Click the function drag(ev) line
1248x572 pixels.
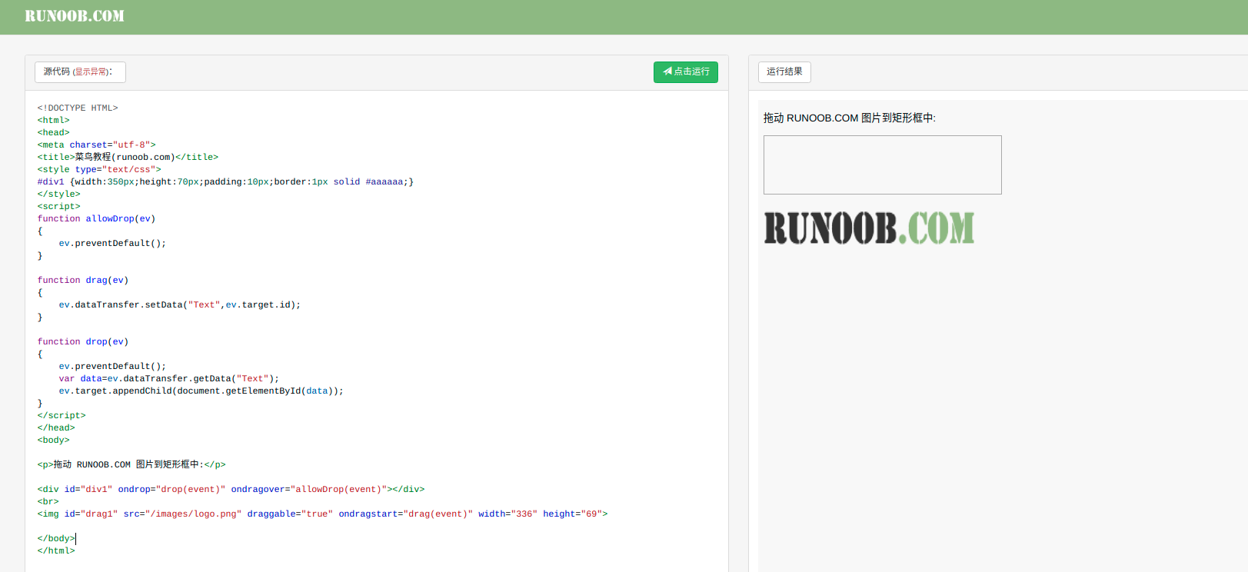[x=83, y=280]
